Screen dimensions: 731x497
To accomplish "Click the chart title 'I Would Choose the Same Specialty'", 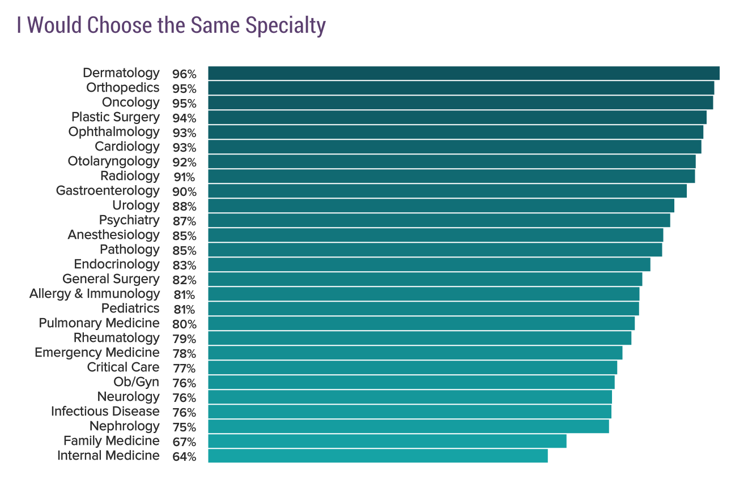I will point(171,25).
